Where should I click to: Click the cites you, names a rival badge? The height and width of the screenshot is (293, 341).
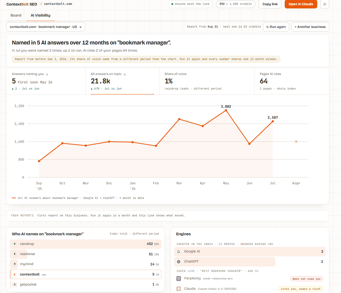coord(301,289)
